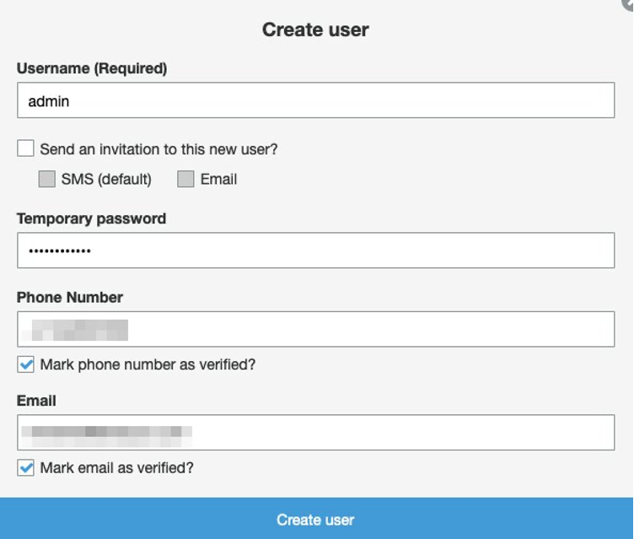Screen dimensions: 634x539
Task: Enable the SMS (default) checkbox box
Action: (x=46, y=179)
